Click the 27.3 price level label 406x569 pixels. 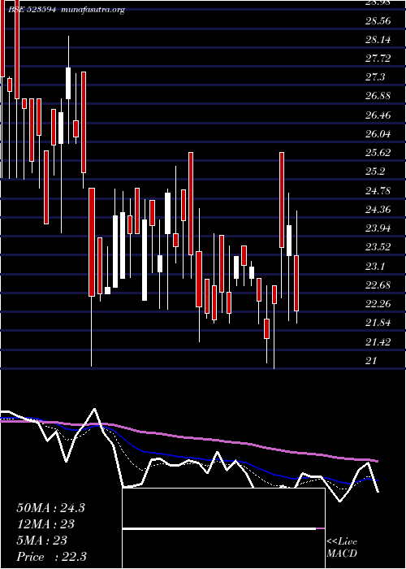pos(375,77)
